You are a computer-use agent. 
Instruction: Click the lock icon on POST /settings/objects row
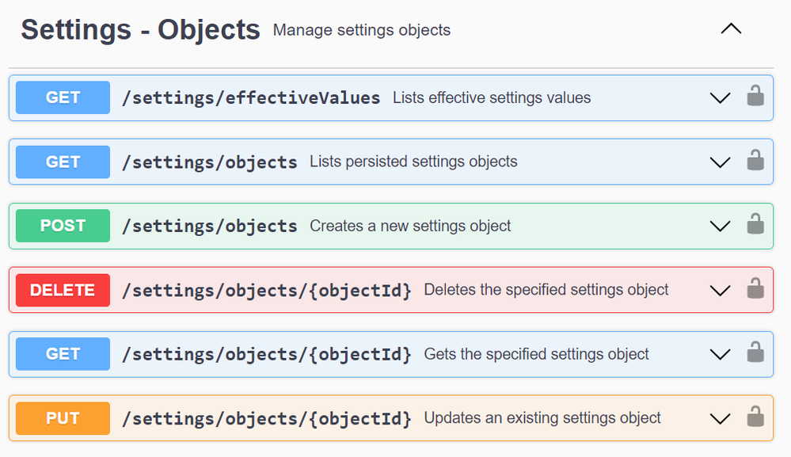[755, 226]
